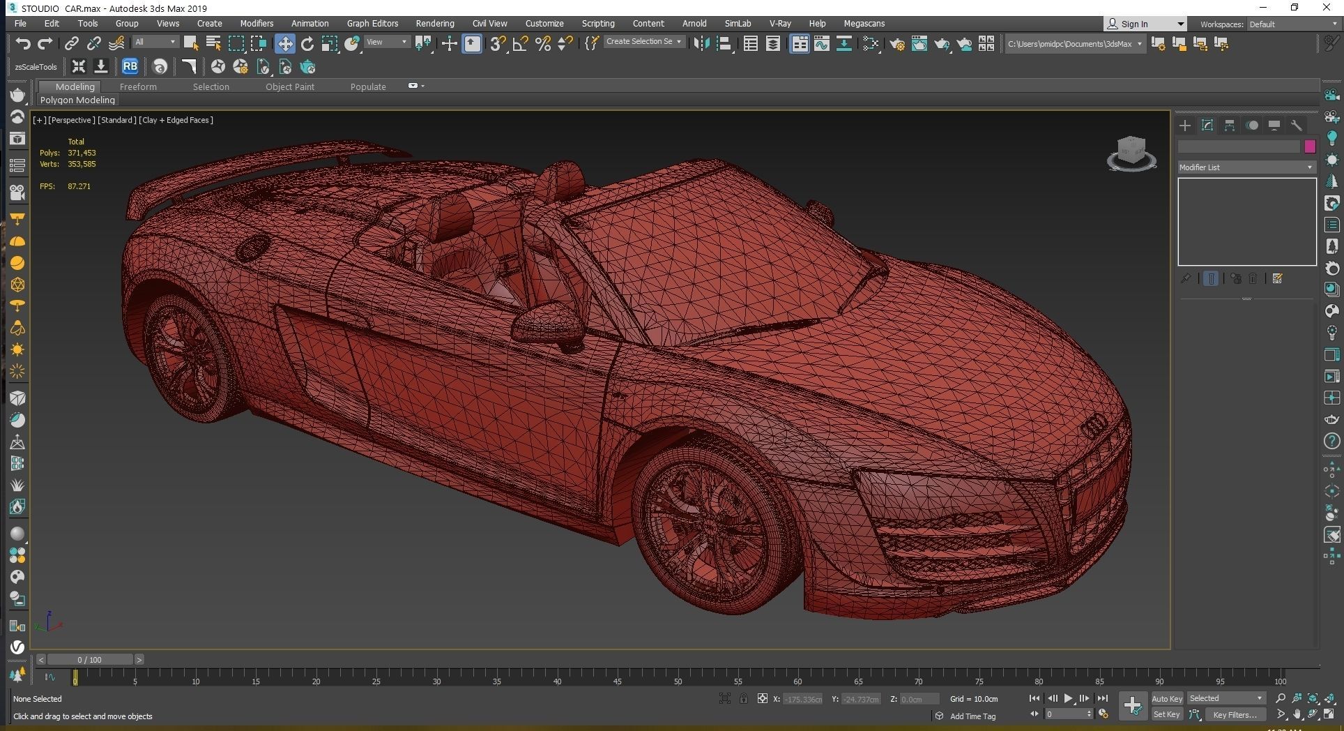This screenshot has height=731, width=1344.
Task: Toggle the Layer Explorer icon
Action: pos(773,44)
